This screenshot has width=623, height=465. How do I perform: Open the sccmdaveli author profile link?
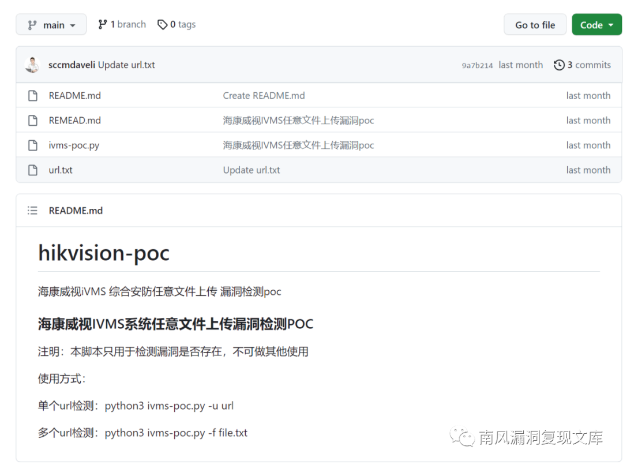pos(72,65)
